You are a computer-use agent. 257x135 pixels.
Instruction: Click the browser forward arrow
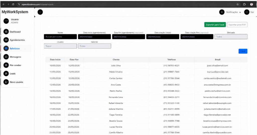tap(8, 5)
